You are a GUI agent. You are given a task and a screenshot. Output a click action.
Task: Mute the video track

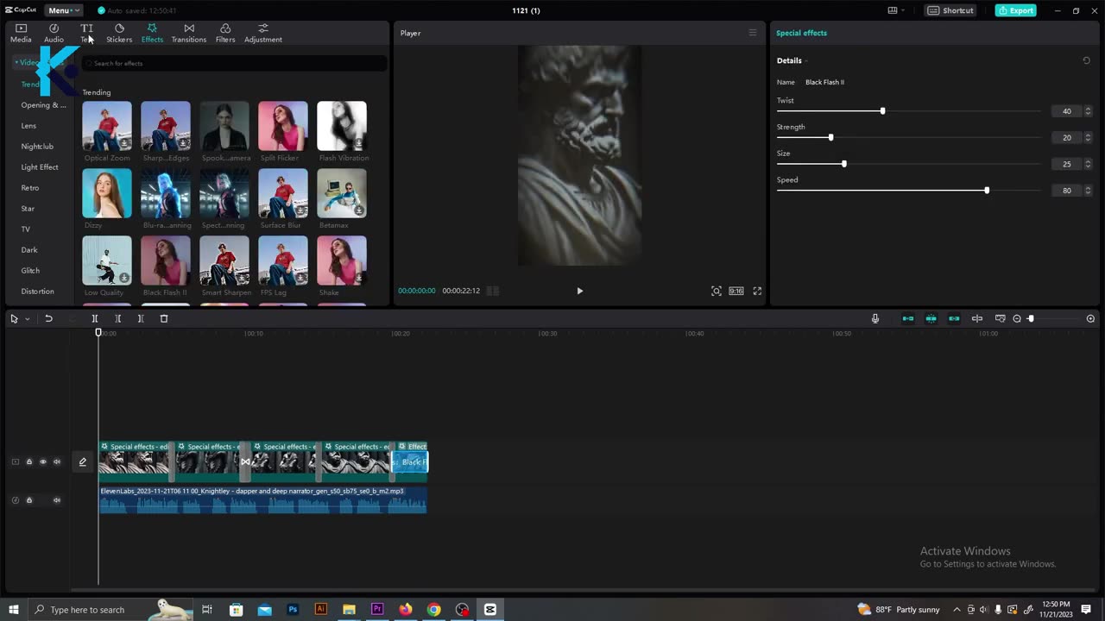click(57, 461)
